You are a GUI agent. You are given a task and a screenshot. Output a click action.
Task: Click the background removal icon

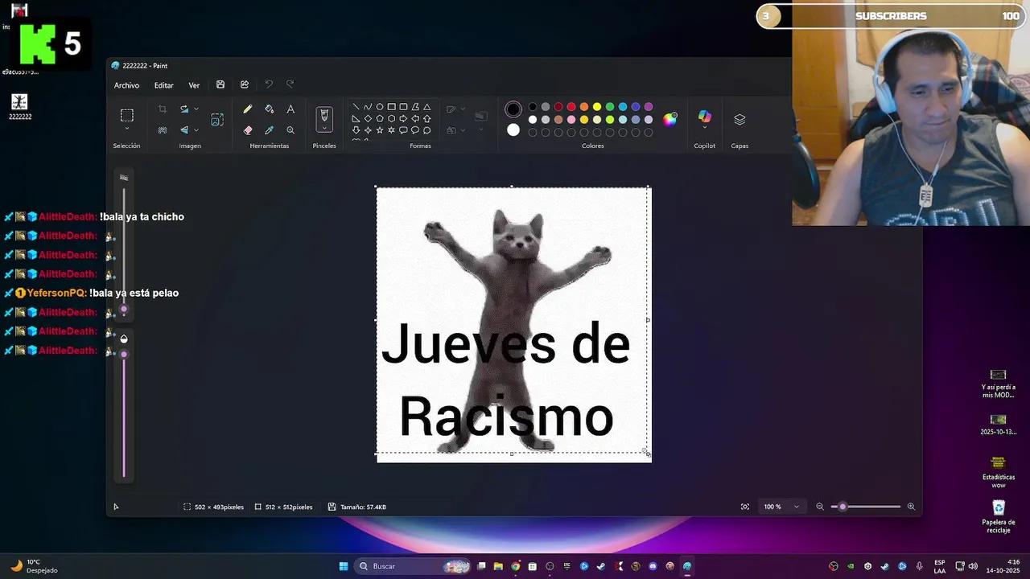pos(163,129)
